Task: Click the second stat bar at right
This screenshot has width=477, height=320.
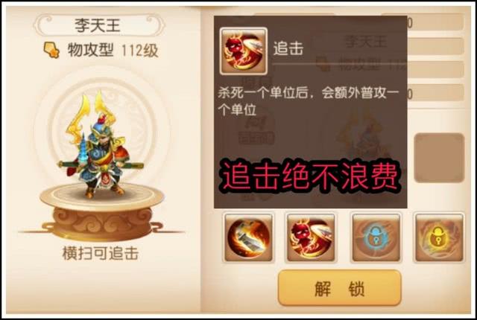Action: point(435,46)
